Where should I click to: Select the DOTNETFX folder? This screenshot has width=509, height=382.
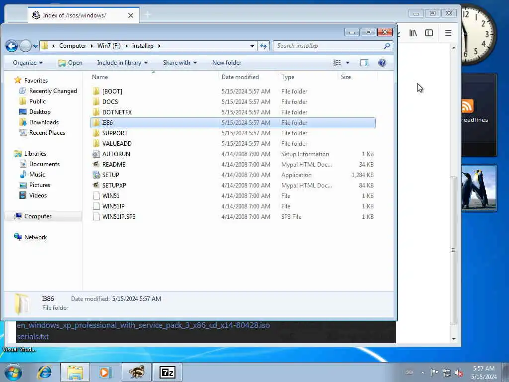click(233, 112)
